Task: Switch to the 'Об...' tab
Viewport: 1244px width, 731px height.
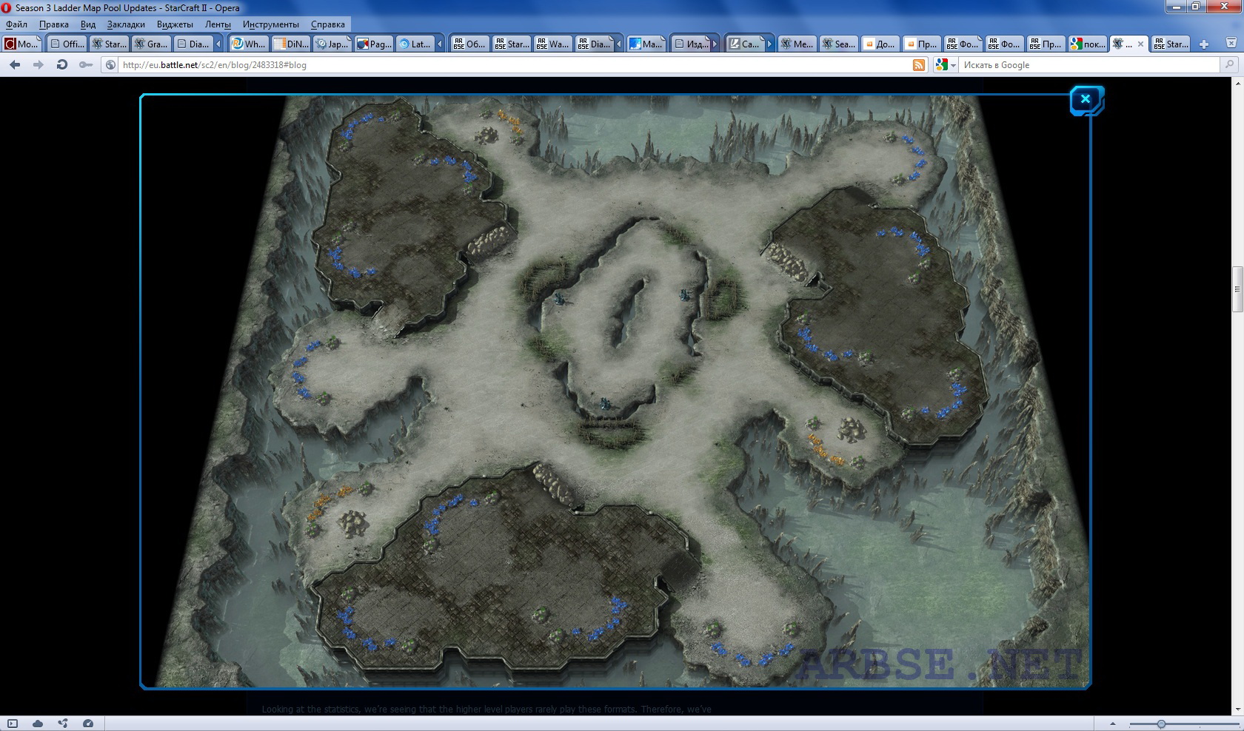Action: click(469, 44)
